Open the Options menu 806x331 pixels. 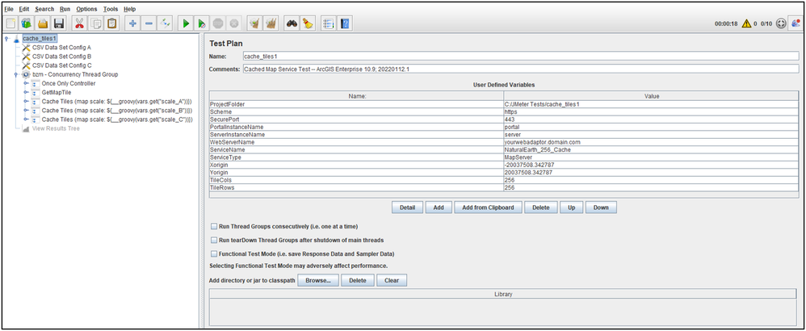(86, 9)
